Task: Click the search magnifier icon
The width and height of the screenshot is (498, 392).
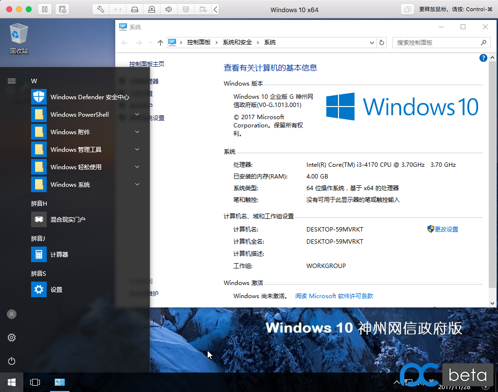Action: coord(483,43)
